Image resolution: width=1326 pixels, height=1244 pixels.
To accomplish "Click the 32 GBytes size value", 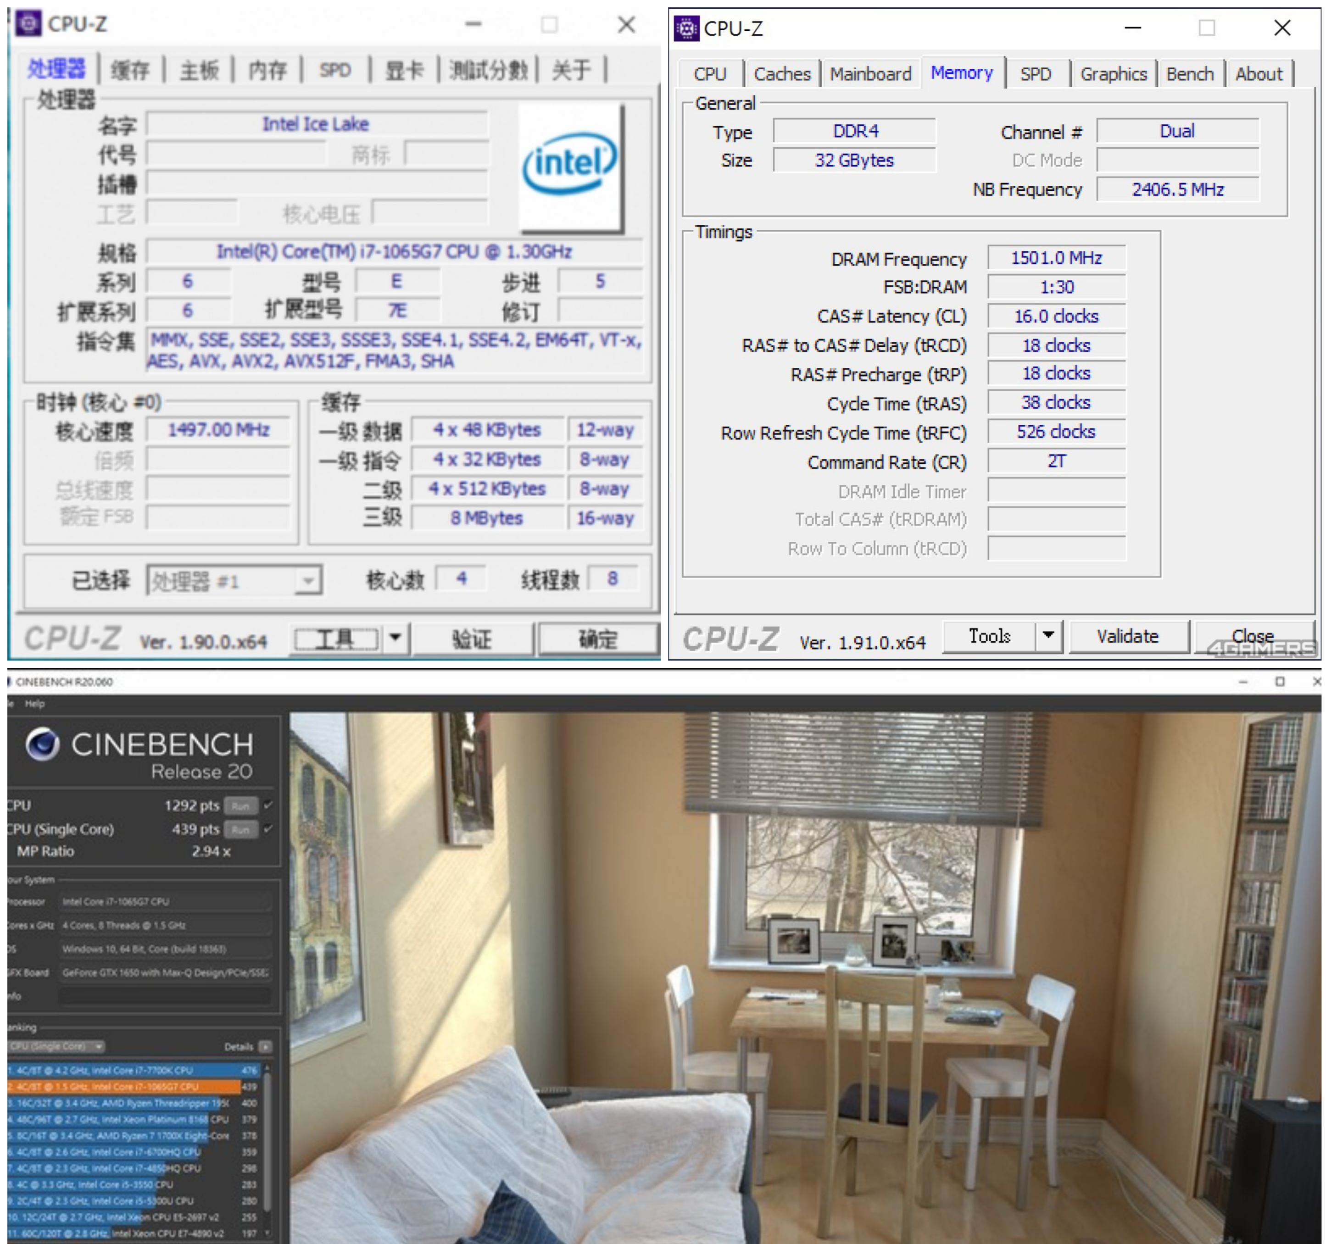I will coord(854,160).
